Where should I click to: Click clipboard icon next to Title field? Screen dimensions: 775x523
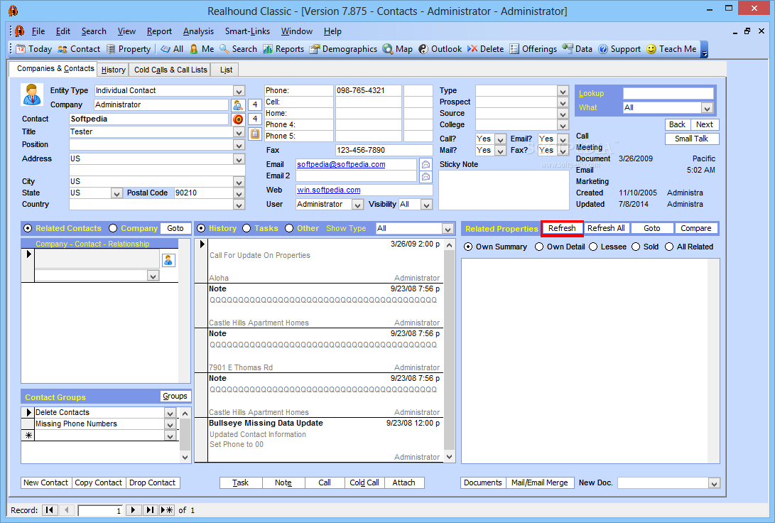click(255, 134)
